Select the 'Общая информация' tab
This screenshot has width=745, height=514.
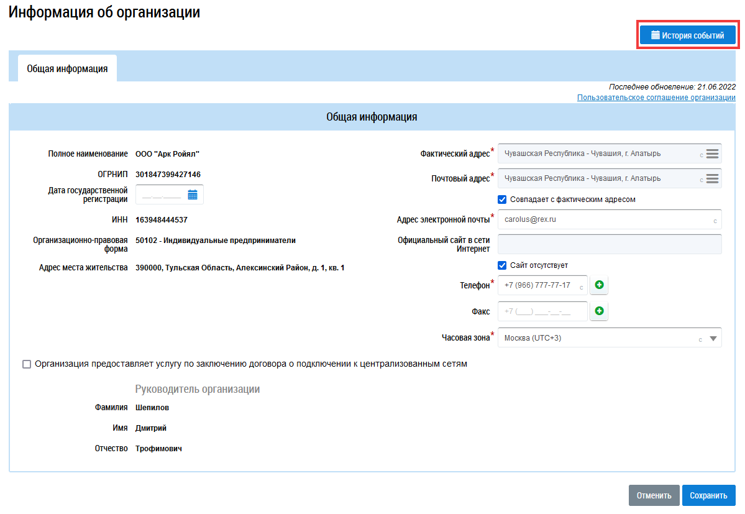(x=67, y=69)
